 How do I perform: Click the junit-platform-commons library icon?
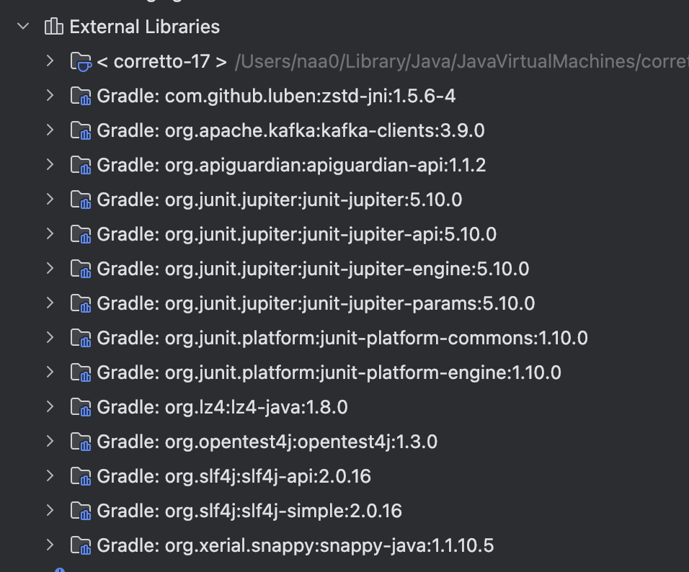[x=81, y=338]
